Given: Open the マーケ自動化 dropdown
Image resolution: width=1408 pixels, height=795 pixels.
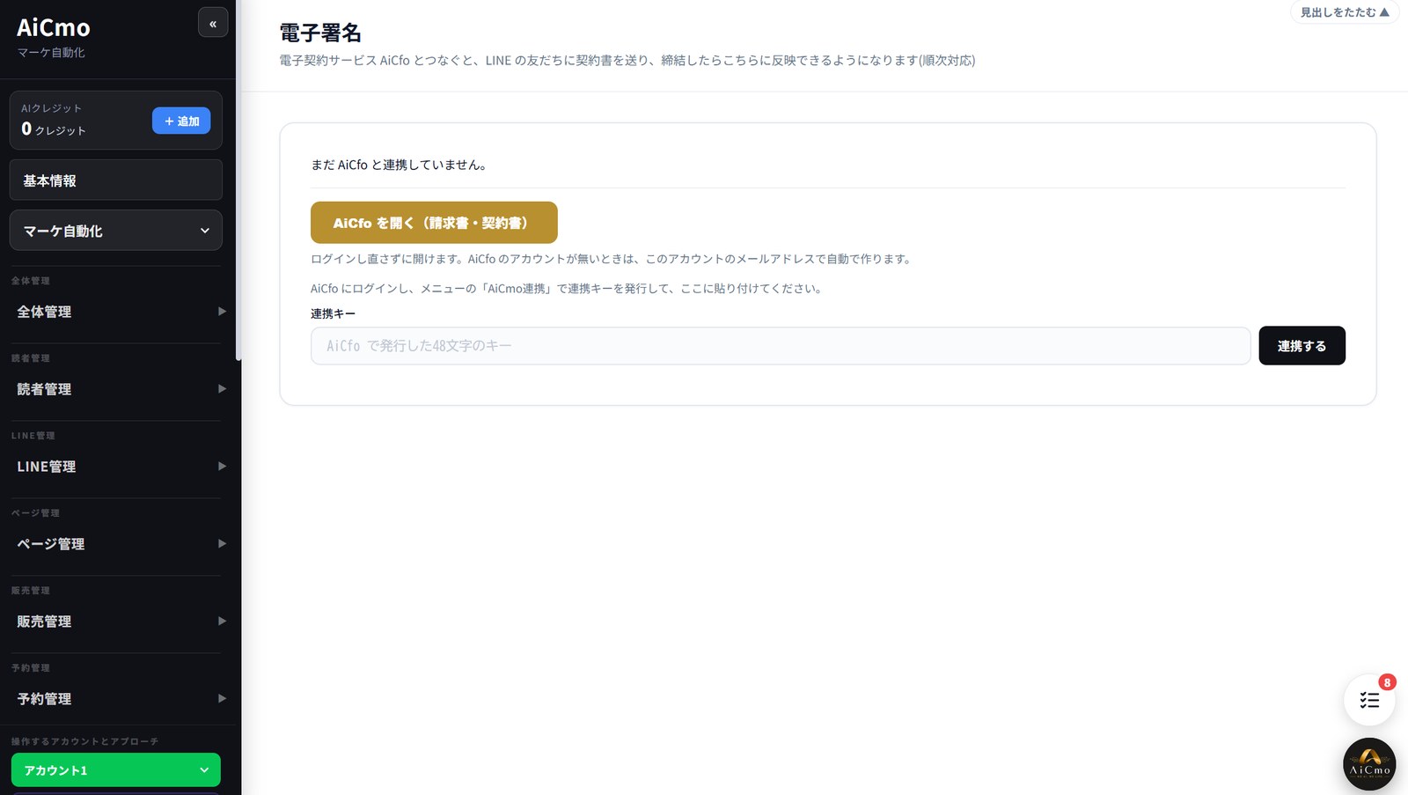Looking at the screenshot, I should pyautogui.click(x=116, y=231).
